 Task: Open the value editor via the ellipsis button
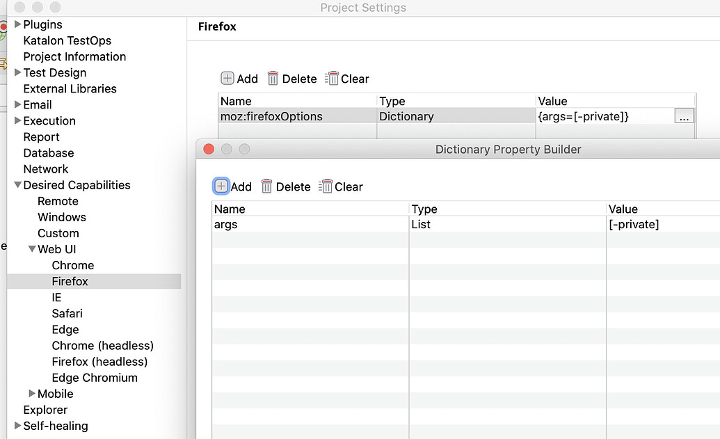(x=684, y=116)
